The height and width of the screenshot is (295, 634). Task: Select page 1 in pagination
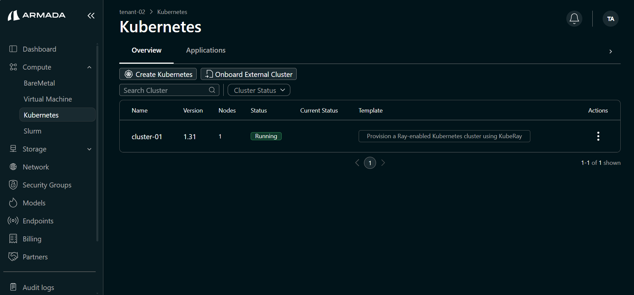(x=370, y=163)
